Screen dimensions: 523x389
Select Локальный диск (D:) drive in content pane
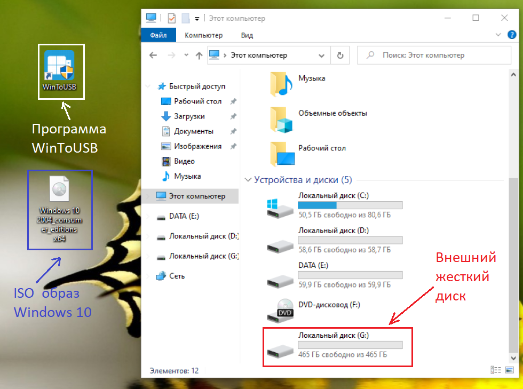click(335, 240)
